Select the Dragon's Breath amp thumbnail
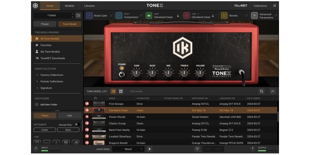This screenshot has height=155, width=310. (99, 143)
